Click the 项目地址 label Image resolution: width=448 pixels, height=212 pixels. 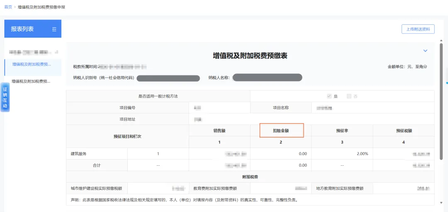127,119
